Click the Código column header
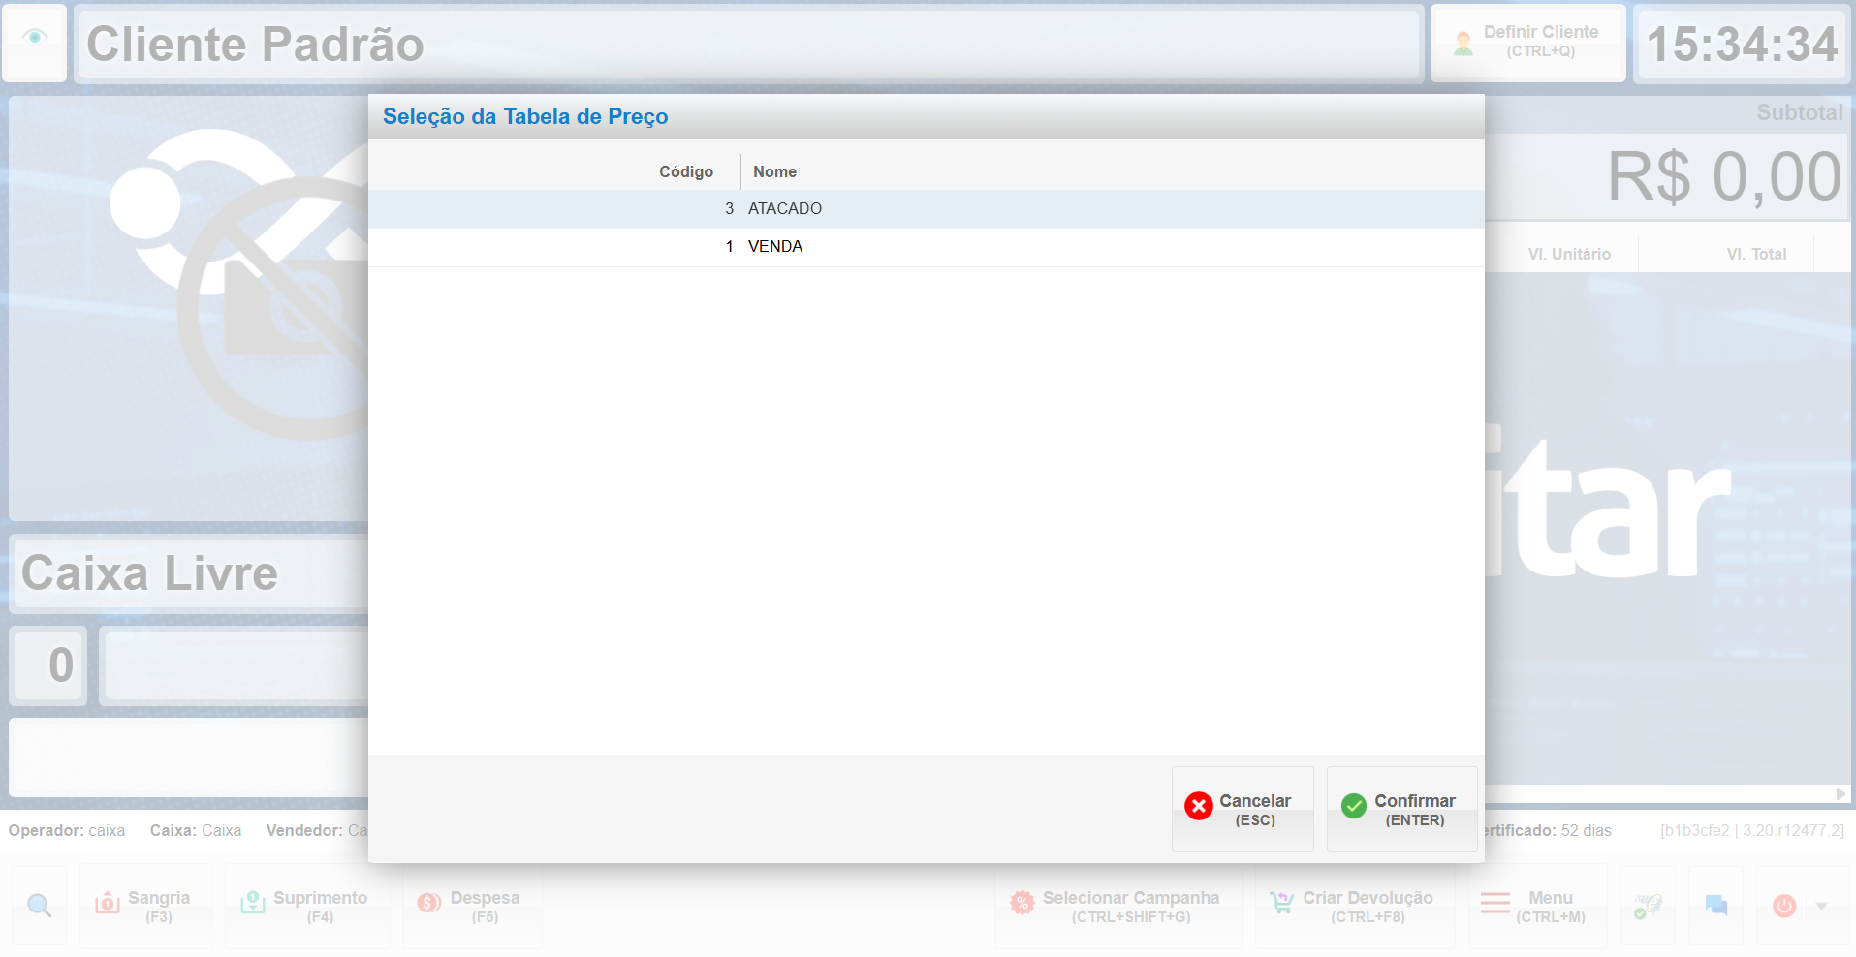The height and width of the screenshot is (957, 1856). [685, 172]
